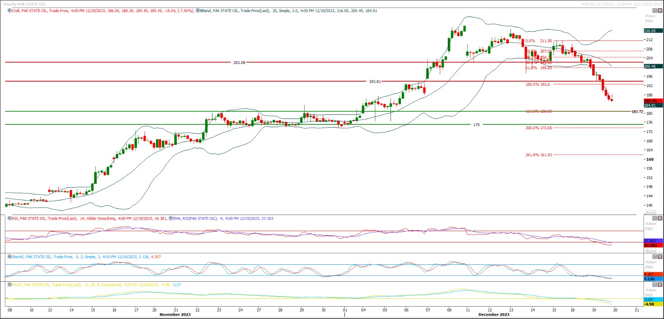Screen dimensions: 664x319
Task: Select the EMA, RSI legend text
Action: [223, 218]
